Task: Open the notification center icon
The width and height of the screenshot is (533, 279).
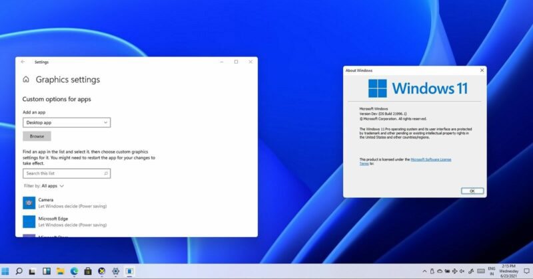Action: (x=525, y=271)
